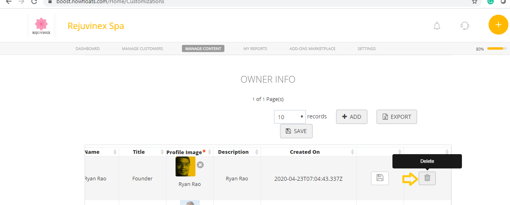Open the notifications bell icon
This screenshot has height=205, width=510.
pos(437,26)
